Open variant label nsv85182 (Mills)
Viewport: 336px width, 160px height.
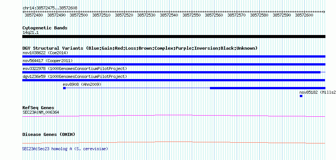click(318, 93)
